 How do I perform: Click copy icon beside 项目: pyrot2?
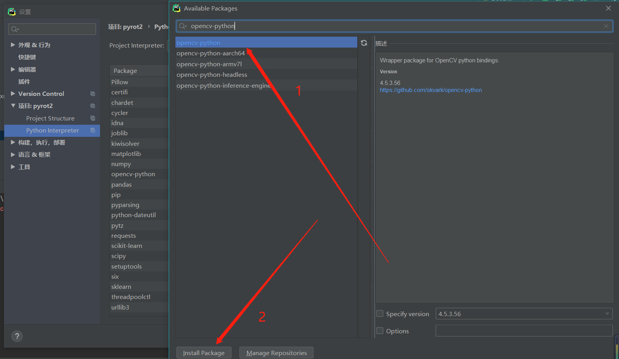click(93, 106)
